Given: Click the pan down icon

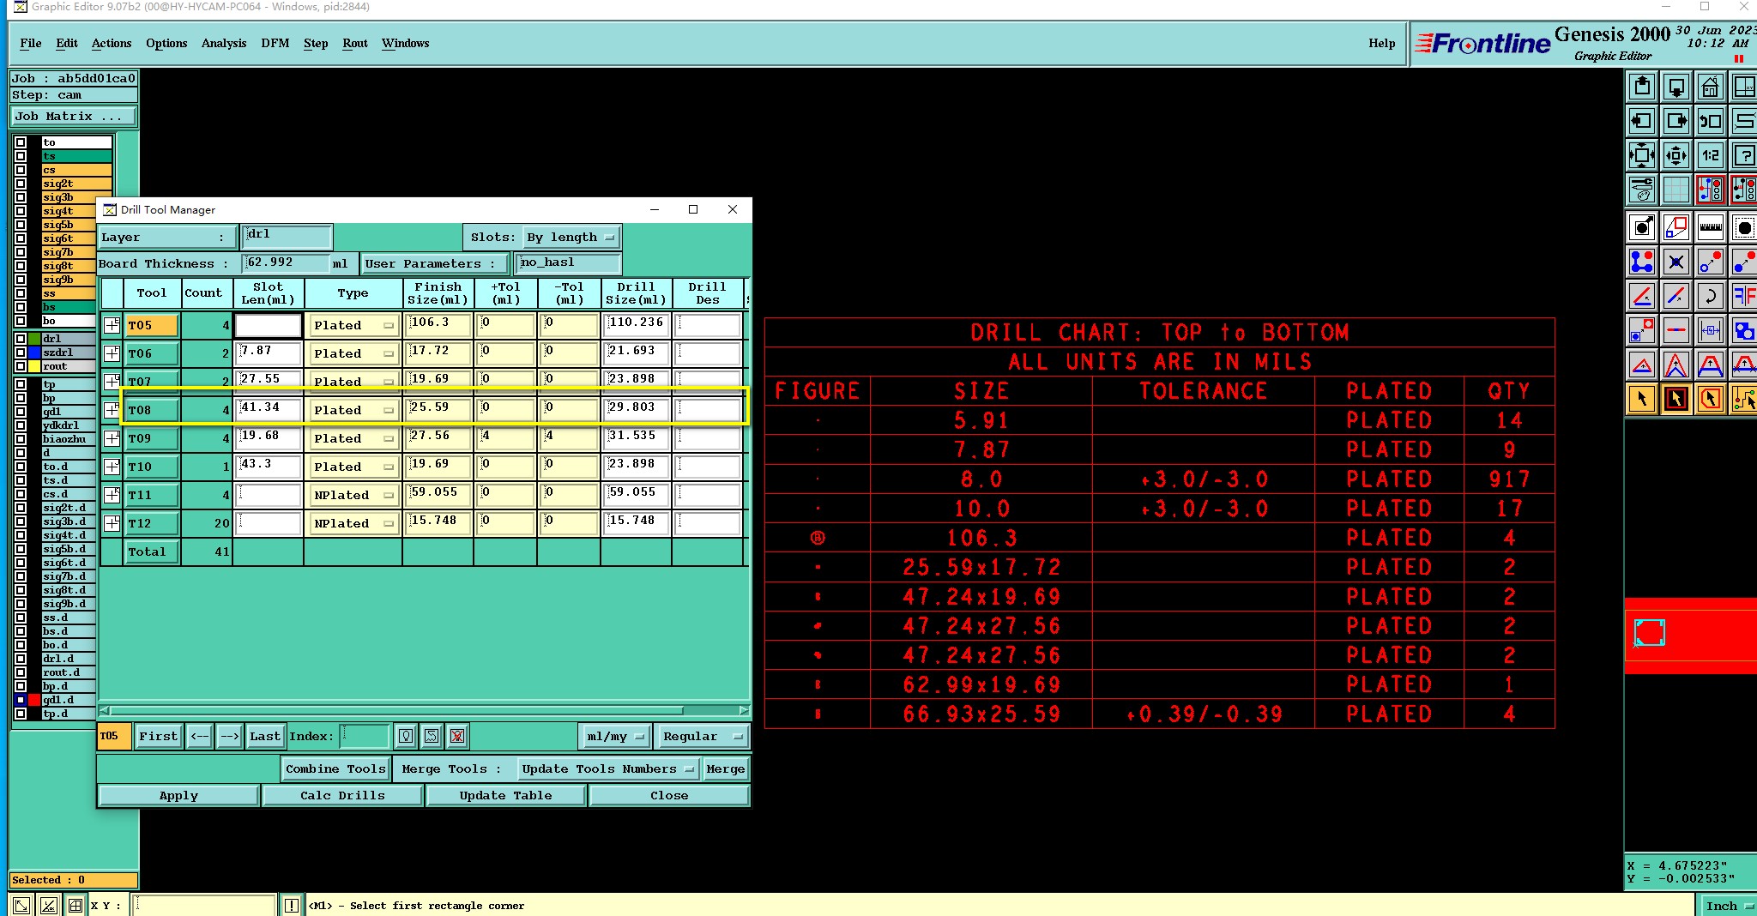Looking at the screenshot, I should tap(1675, 87).
